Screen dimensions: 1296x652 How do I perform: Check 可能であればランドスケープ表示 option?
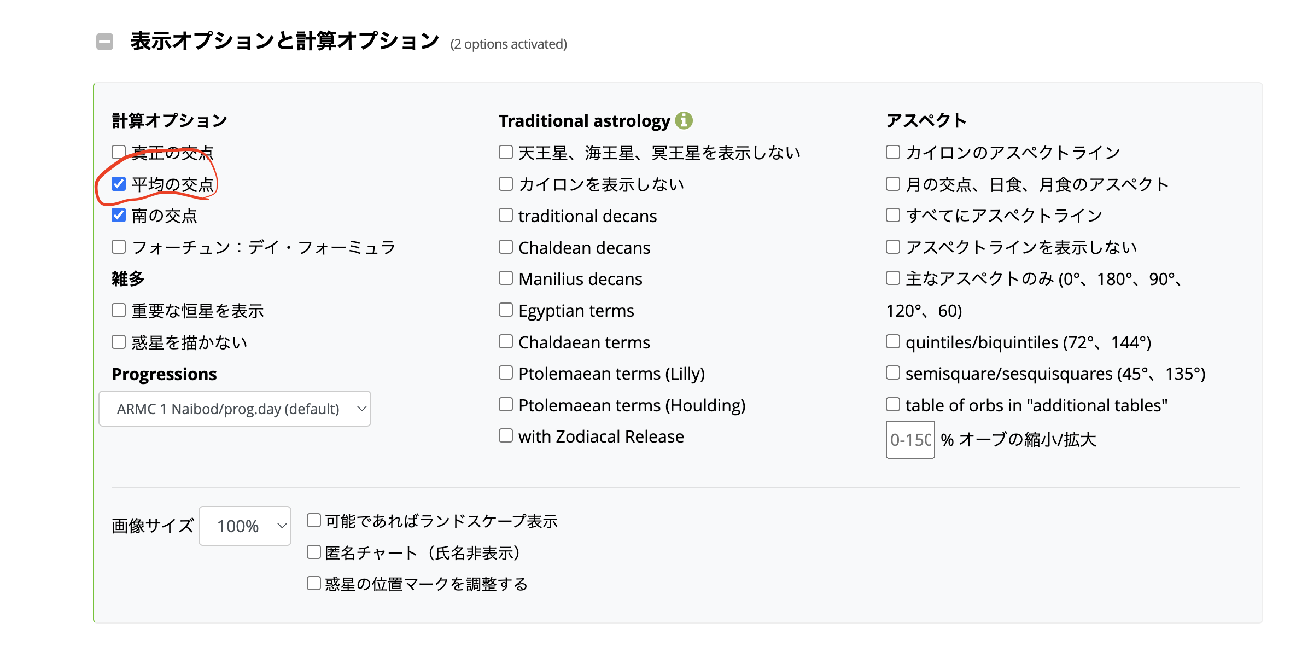314,520
